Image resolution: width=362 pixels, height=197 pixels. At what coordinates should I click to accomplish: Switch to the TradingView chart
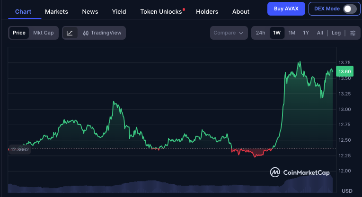(x=102, y=33)
